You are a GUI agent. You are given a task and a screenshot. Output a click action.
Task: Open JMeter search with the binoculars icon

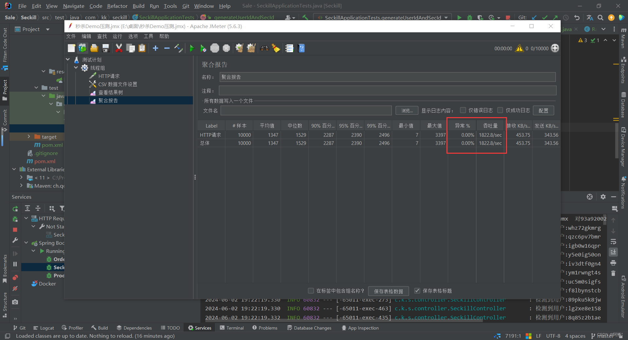264,48
